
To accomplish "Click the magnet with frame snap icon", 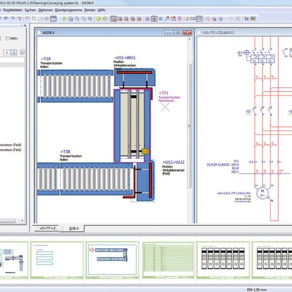I will [x=174, y=19].
